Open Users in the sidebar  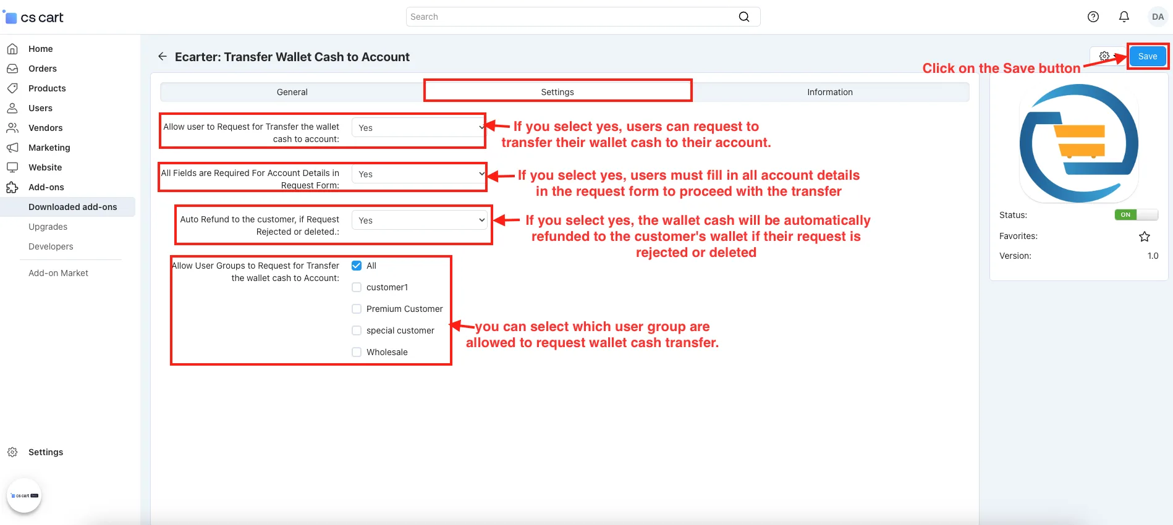click(40, 108)
